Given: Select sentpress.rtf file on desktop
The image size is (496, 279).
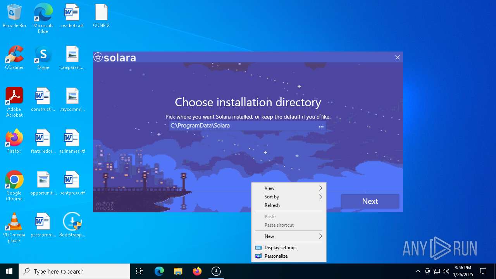Looking at the screenshot, I should pos(72,184).
